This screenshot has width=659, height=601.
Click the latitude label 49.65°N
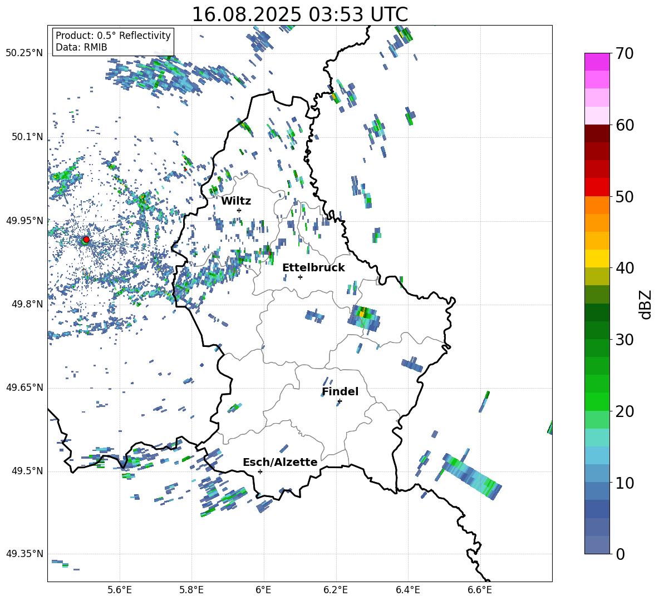tap(24, 388)
